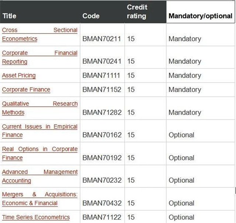Open the Corporate Finance course link

pyautogui.click(x=26, y=90)
